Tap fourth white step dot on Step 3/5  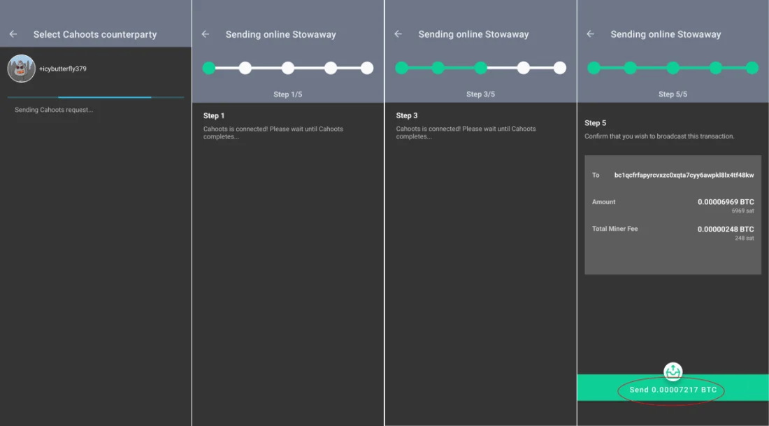coord(524,68)
